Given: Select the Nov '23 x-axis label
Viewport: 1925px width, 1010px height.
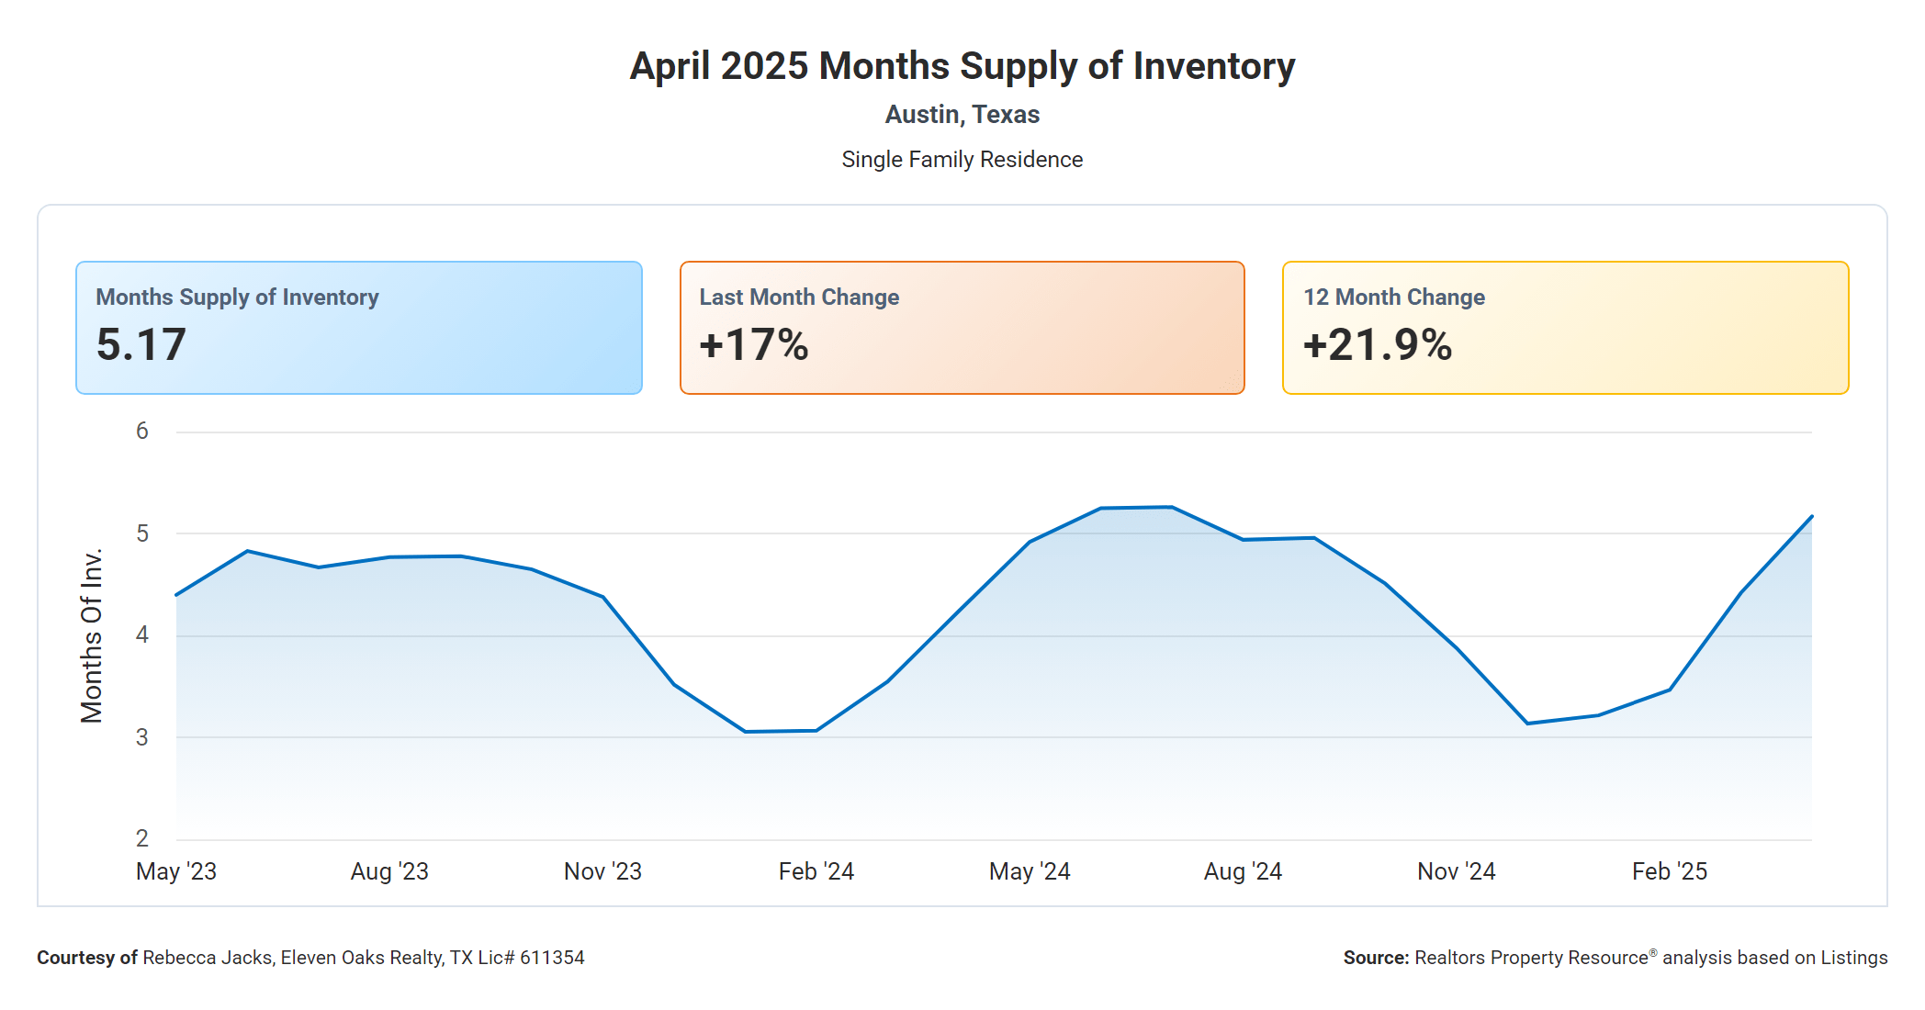Looking at the screenshot, I should click(602, 871).
